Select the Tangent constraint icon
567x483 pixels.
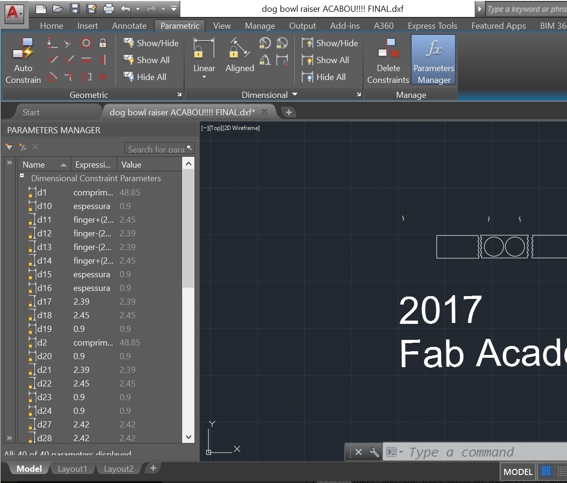pos(52,77)
